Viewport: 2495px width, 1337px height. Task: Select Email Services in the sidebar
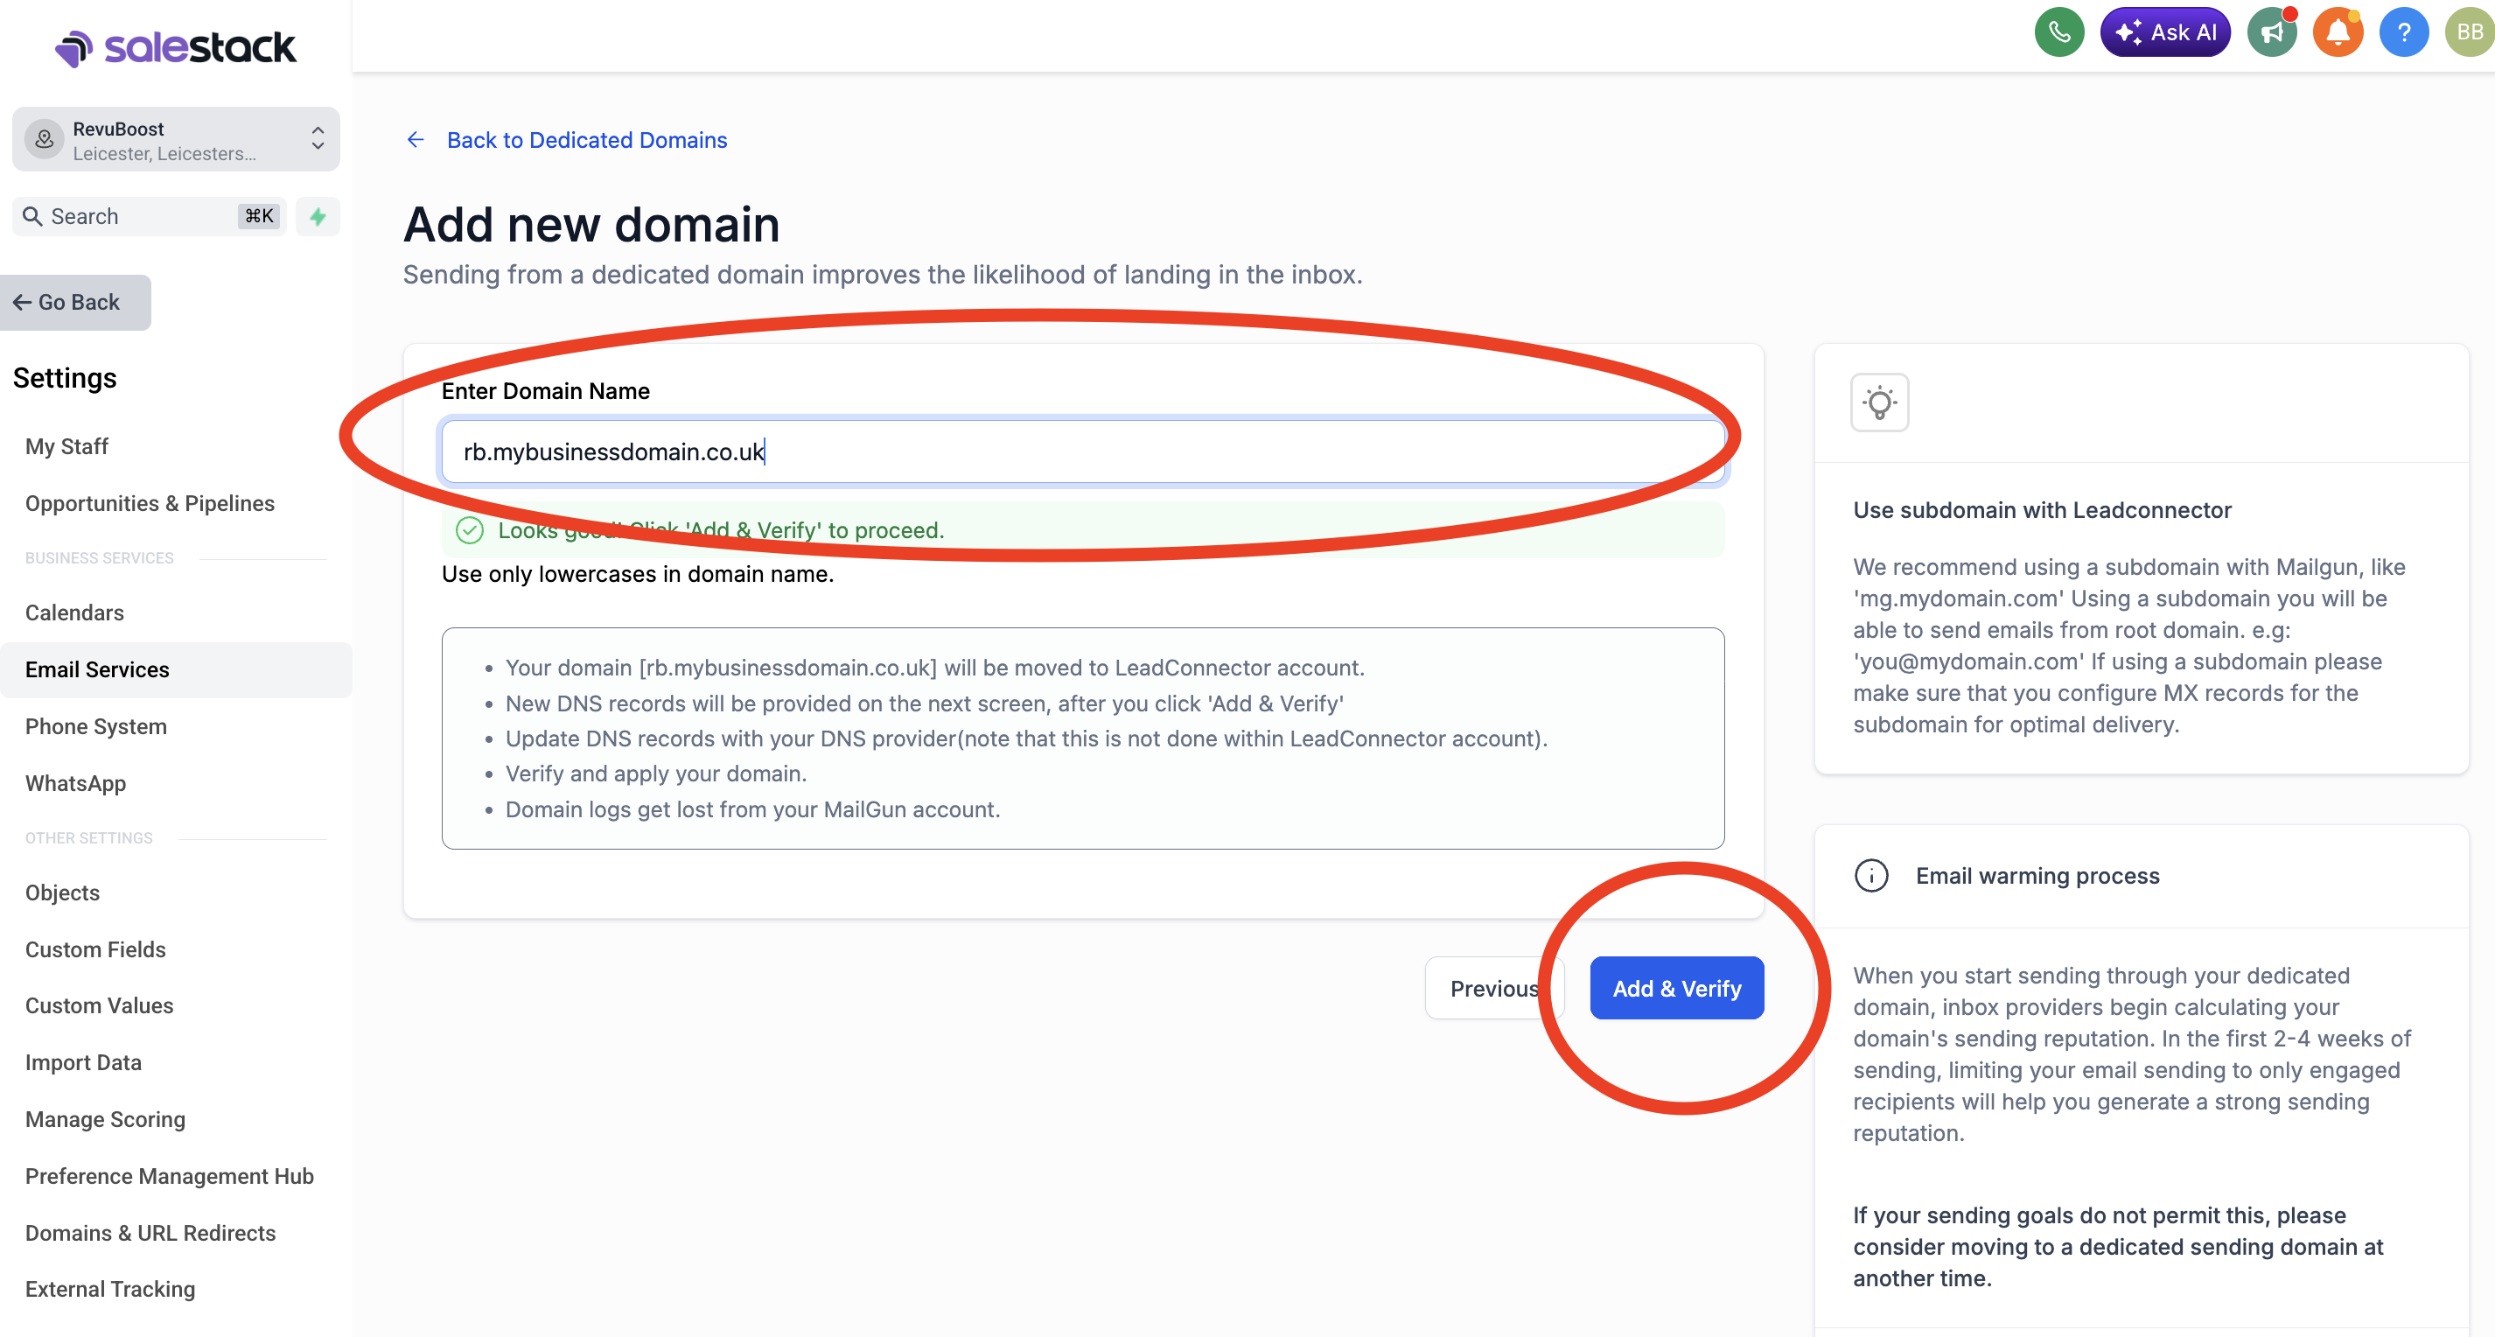(x=175, y=668)
